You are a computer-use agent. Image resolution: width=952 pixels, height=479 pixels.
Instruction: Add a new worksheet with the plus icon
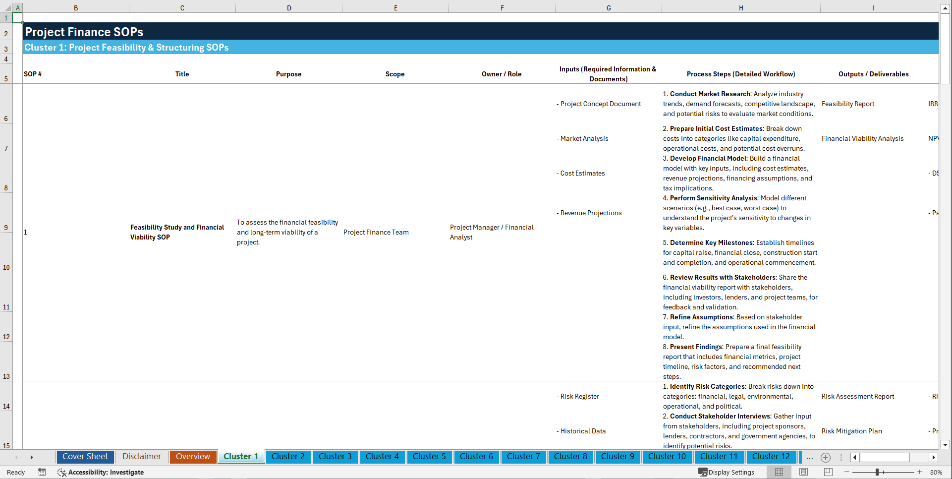pyautogui.click(x=826, y=457)
